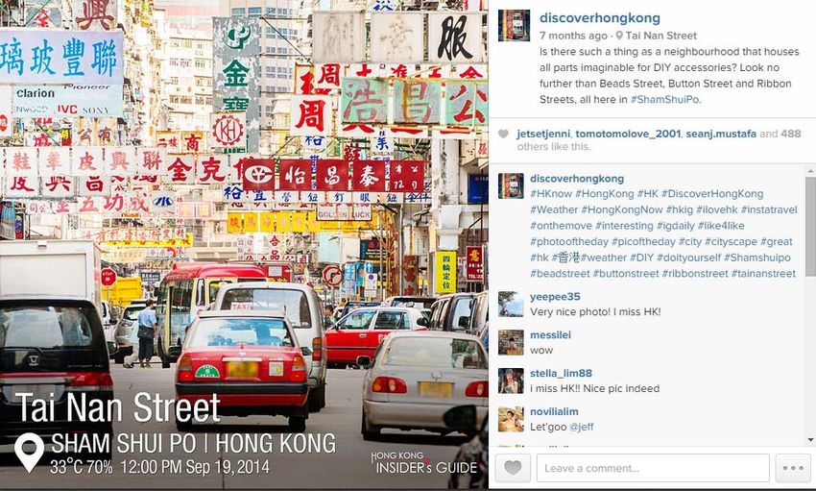Click yeepee35's avatar thumbnail

click(x=511, y=304)
